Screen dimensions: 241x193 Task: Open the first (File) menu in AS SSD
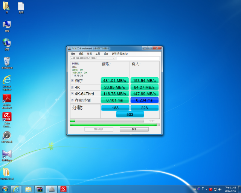[x=73, y=54]
